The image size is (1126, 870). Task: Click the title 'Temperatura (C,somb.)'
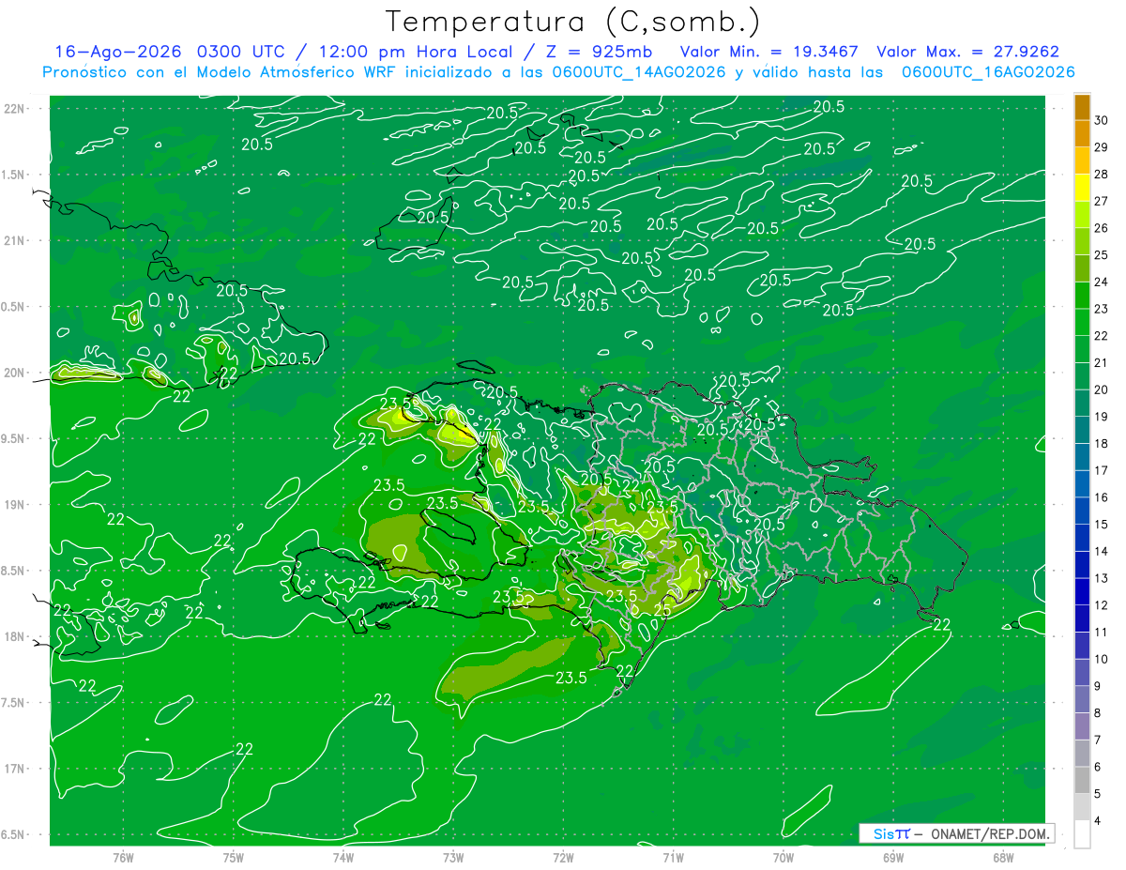[572, 21]
